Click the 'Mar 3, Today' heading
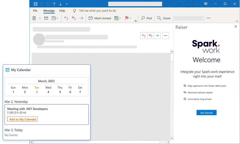The height and width of the screenshot is (144, 240). point(14,130)
